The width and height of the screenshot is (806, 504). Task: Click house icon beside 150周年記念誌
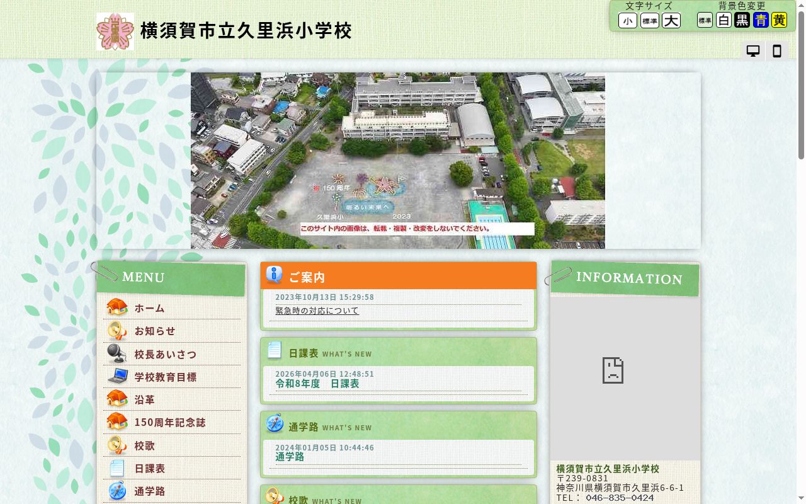click(x=117, y=421)
